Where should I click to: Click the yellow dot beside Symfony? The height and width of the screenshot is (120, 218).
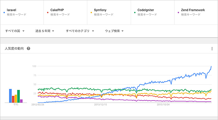tap(91, 12)
